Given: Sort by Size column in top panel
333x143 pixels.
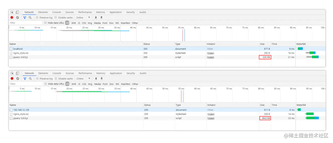Looking at the screenshot, I should tap(265, 44).
